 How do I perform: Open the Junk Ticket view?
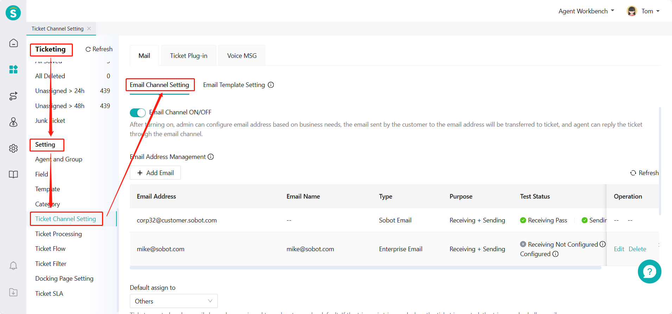(50, 121)
